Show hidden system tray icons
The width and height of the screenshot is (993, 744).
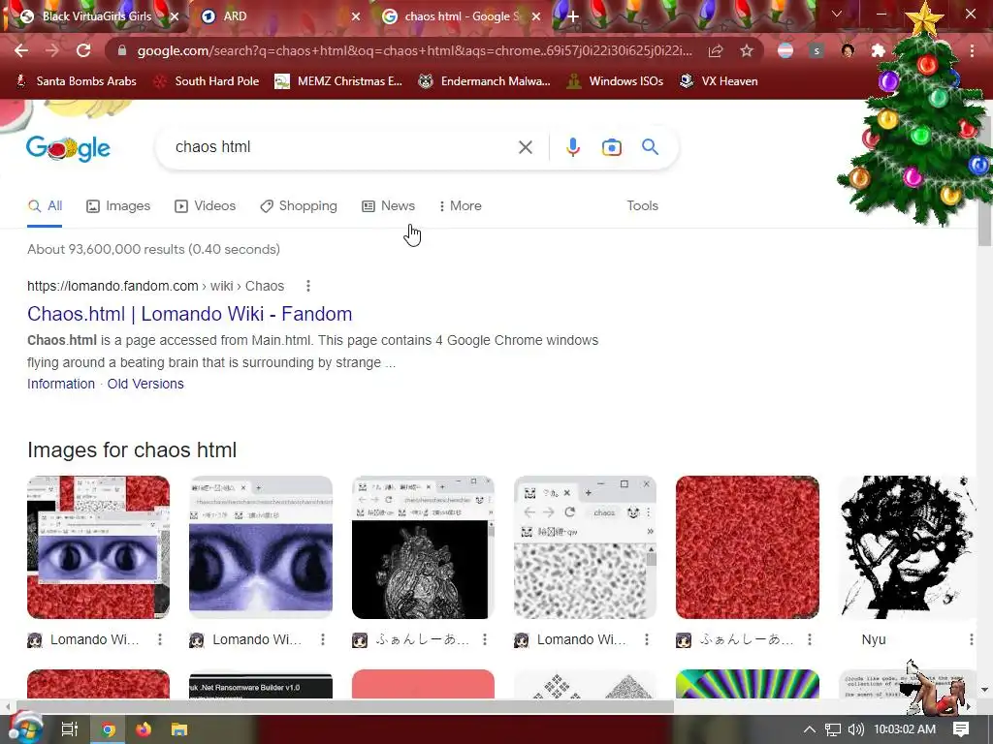tap(810, 729)
